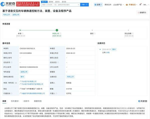Open the 查看原文 original document button
Viewport: 150px width, 119px height.
[142, 12]
